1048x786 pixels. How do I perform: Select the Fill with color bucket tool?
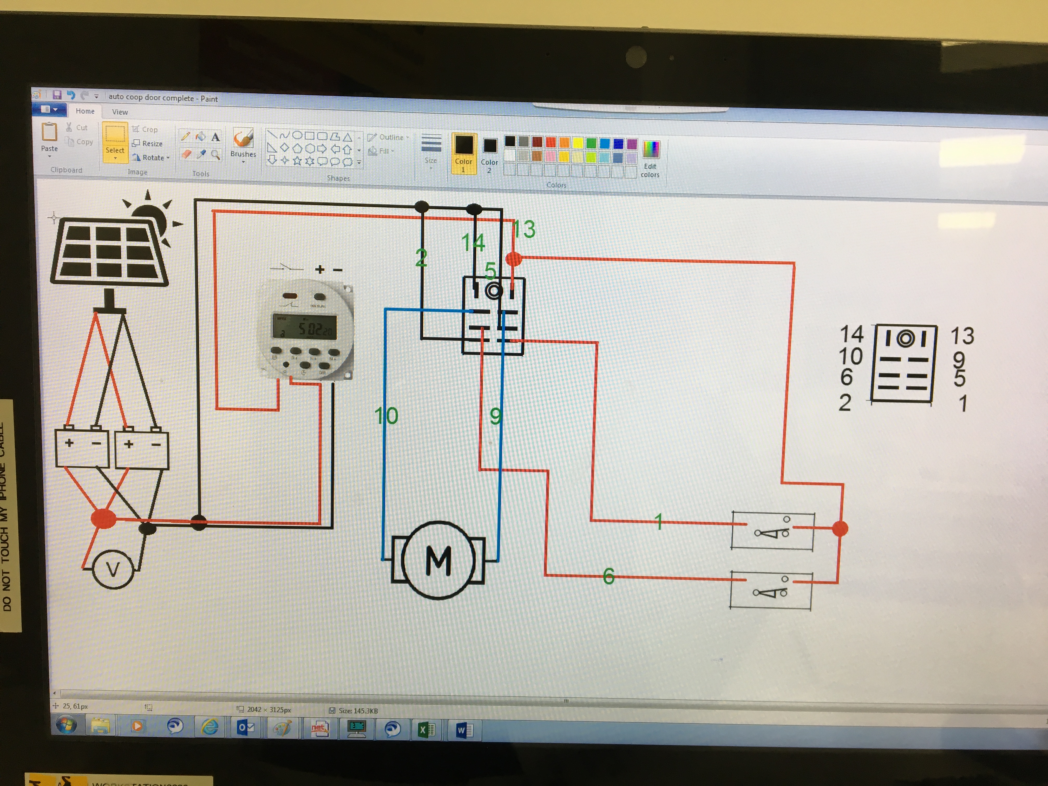point(200,136)
